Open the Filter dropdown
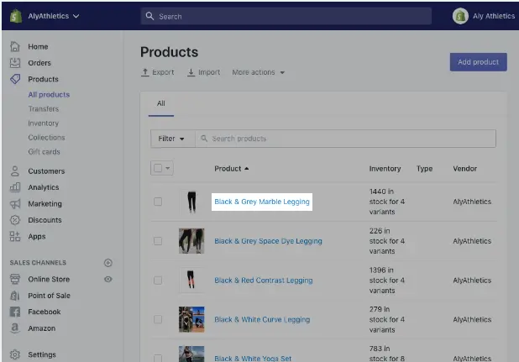 click(171, 139)
